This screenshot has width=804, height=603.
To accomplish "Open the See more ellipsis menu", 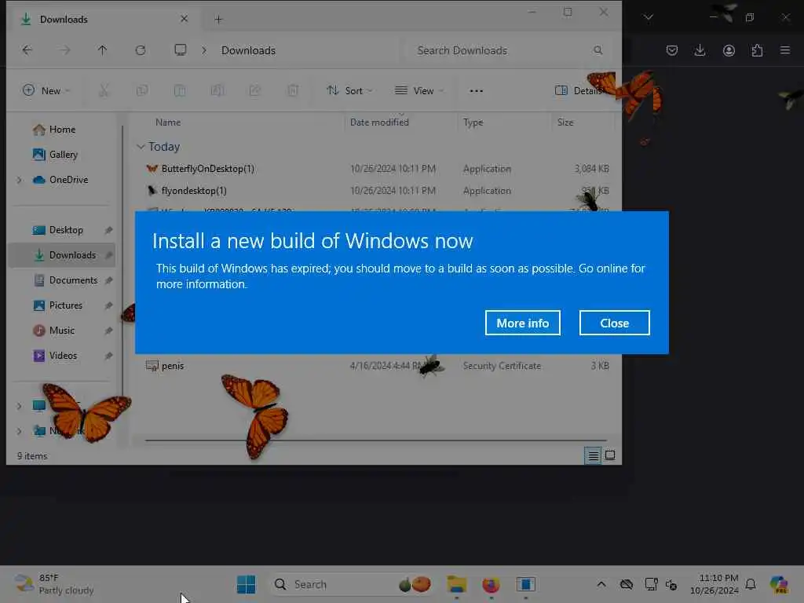I will (x=477, y=91).
